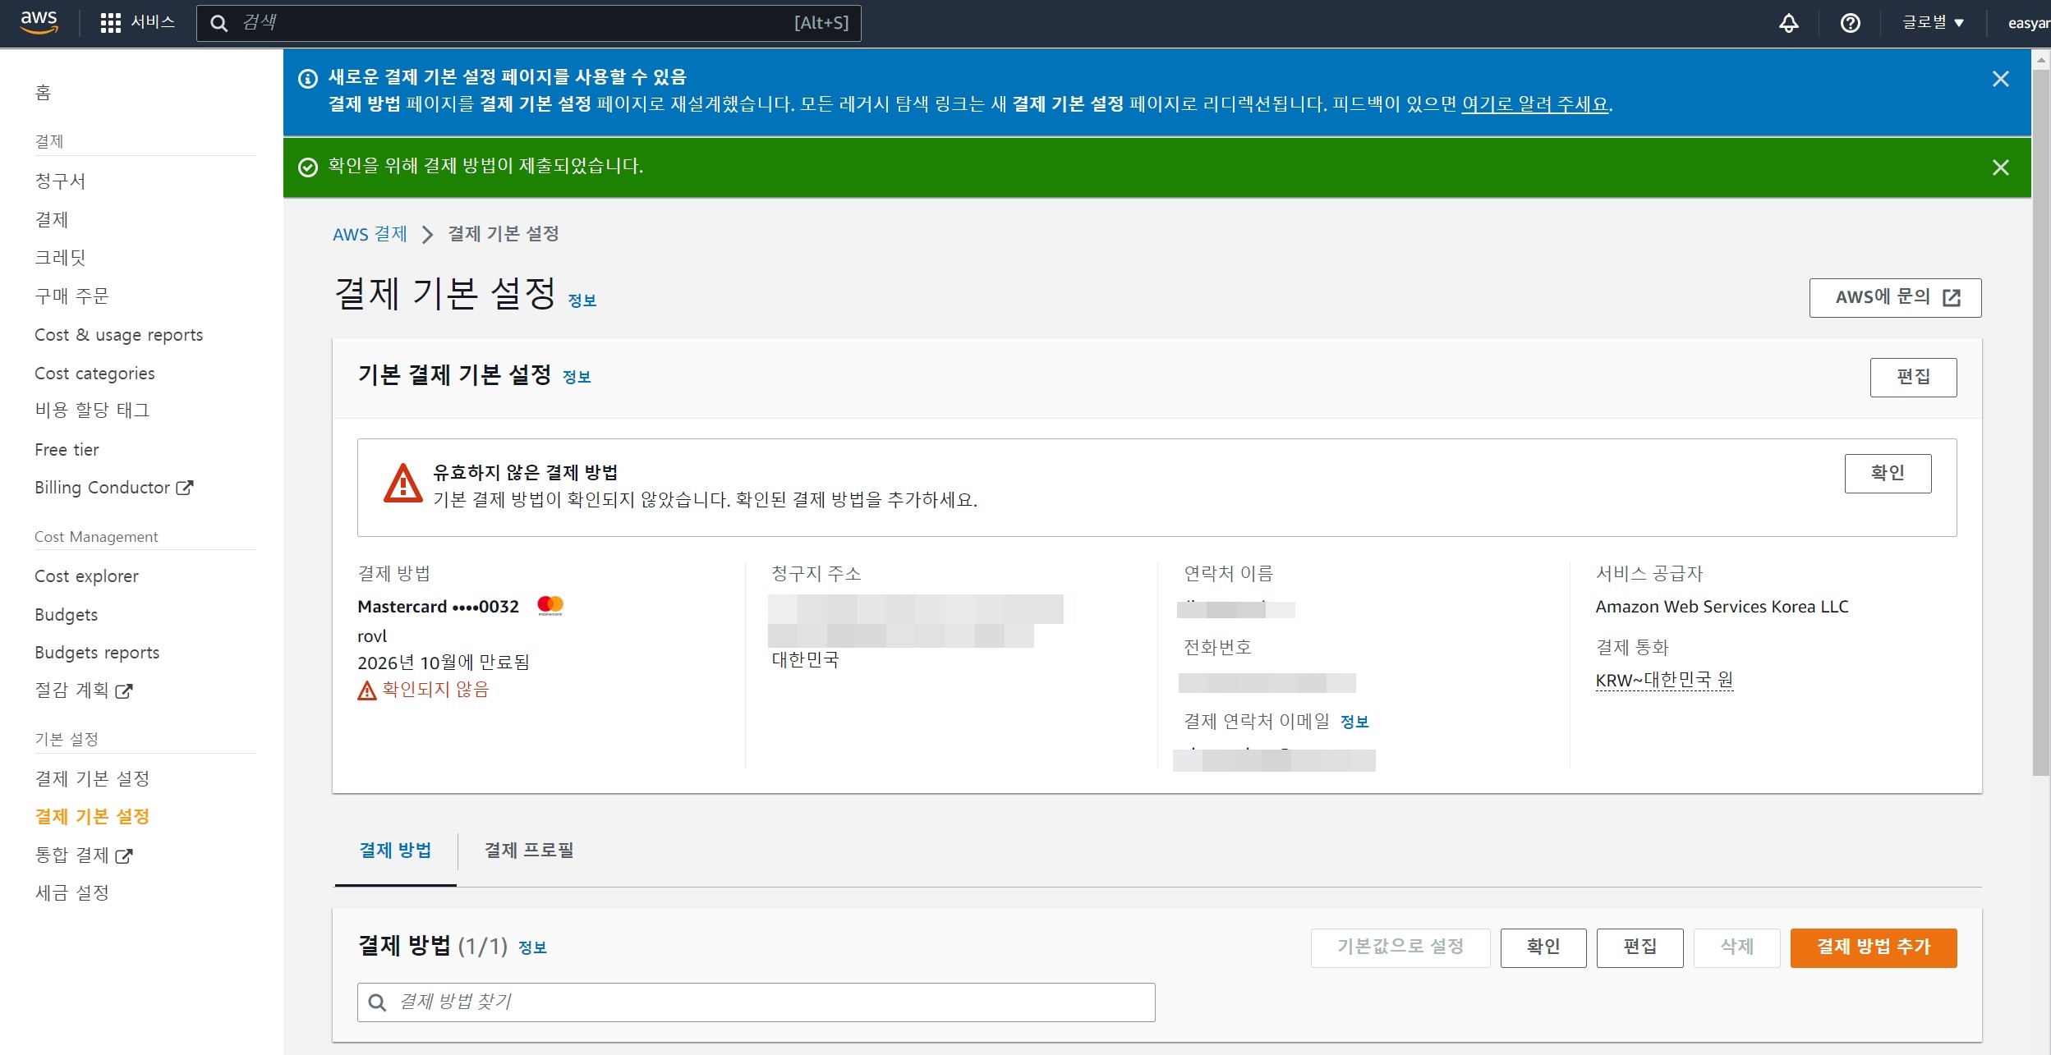This screenshot has height=1055, width=2051.
Task: Click the green banner checkmark icon
Action: click(307, 167)
